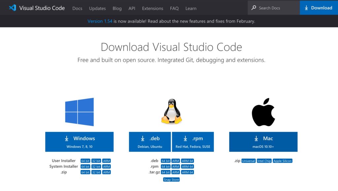
Task: Click the magnifying glass search icon
Action: click(x=253, y=8)
